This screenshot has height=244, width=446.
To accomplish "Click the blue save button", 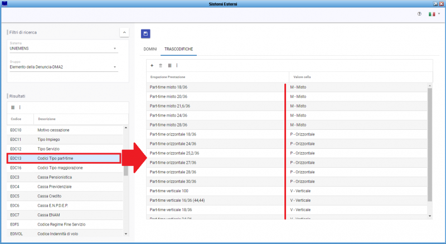I will coord(146,34).
